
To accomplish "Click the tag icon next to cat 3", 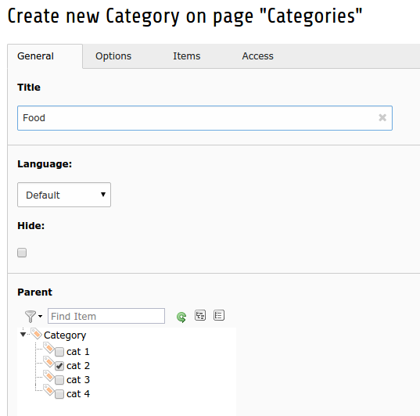I will pyautogui.click(x=48, y=376).
